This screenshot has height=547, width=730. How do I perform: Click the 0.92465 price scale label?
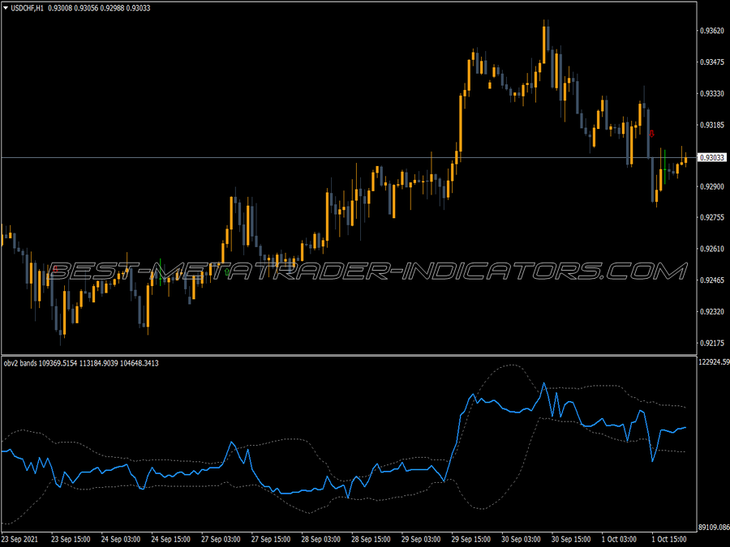click(x=712, y=280)
